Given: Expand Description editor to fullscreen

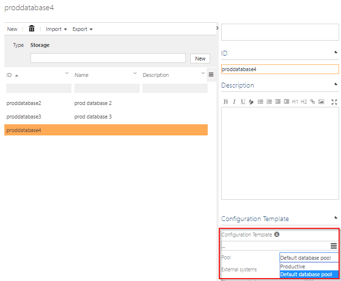Looking at the screenshot, I should [x=334, y=102].
